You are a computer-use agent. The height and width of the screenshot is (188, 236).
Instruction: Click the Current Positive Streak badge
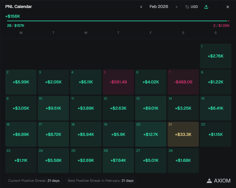(34, 181)
